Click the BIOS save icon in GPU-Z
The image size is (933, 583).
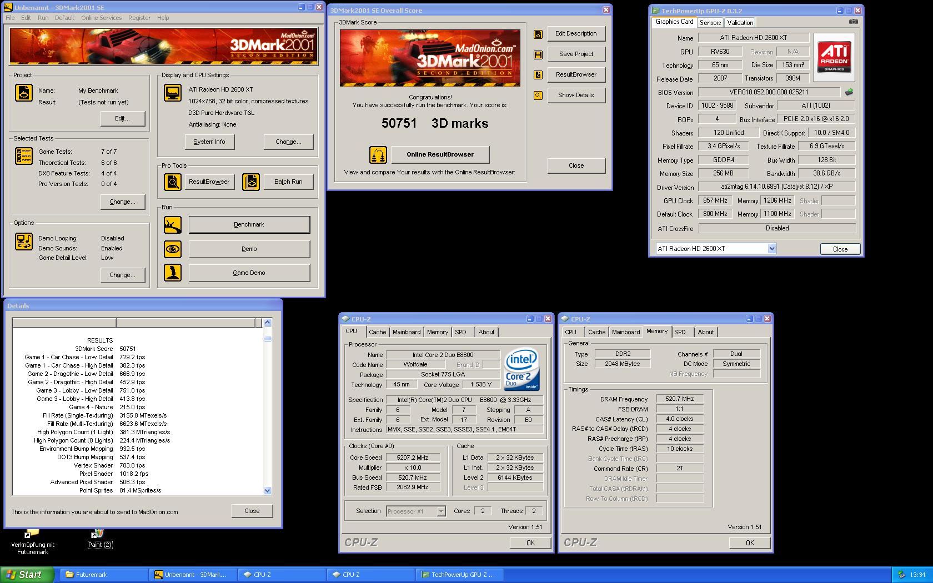pos(849,92)
